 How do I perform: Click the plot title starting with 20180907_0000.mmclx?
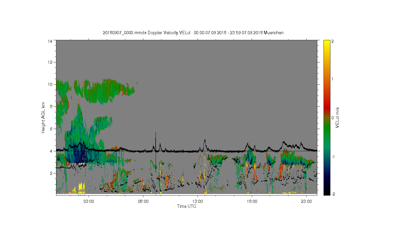point(193,33)
